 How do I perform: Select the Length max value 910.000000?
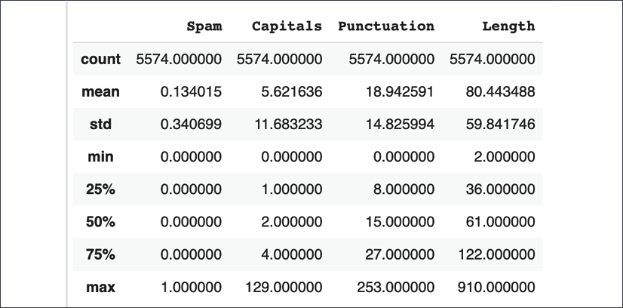pos(496,288)
